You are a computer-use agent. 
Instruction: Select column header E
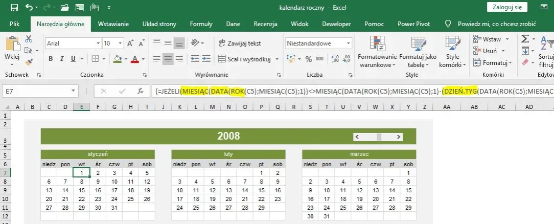tap(81, 106)
